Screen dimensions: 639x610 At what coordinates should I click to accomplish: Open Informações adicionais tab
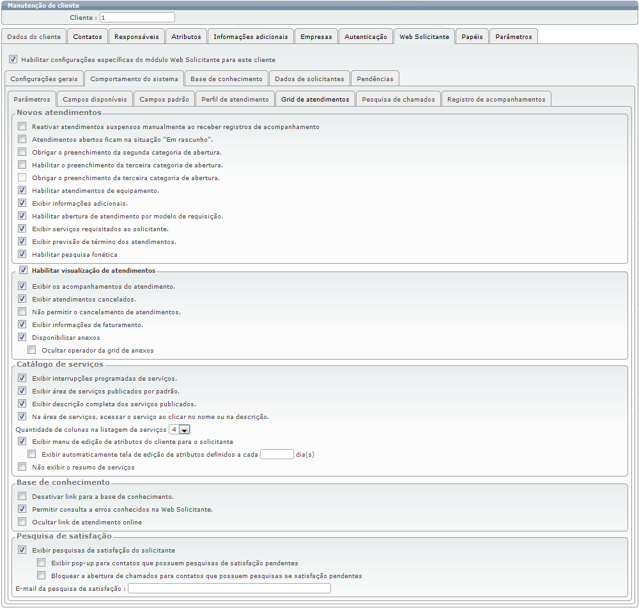250,36
